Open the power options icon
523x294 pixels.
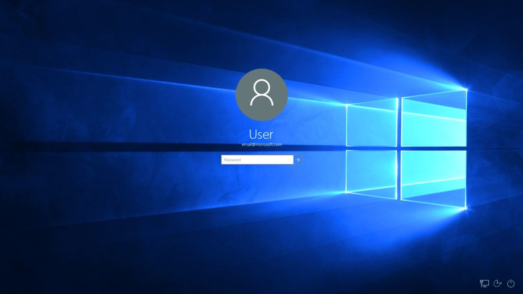(511, 283)
